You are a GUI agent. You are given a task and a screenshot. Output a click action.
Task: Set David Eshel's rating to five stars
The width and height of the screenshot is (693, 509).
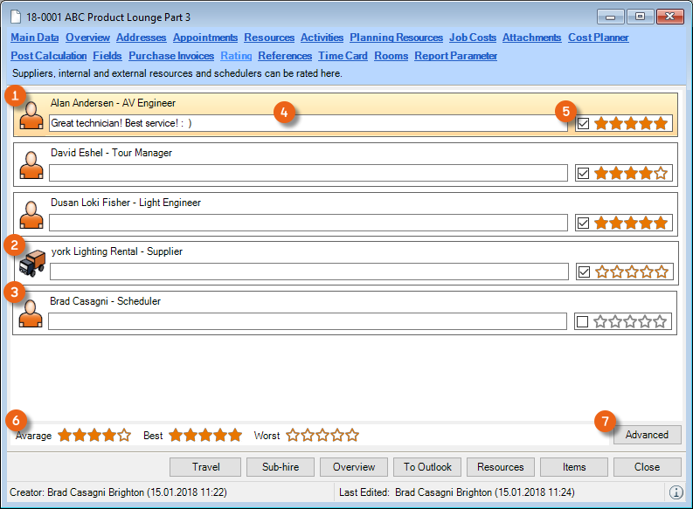coord(661,174)
